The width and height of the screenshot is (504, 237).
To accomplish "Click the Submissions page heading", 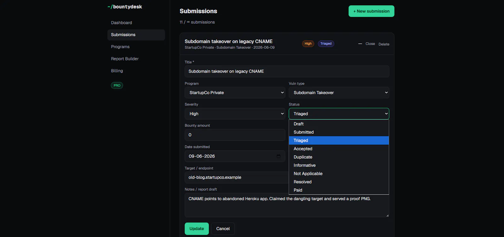I will (198, 11).
